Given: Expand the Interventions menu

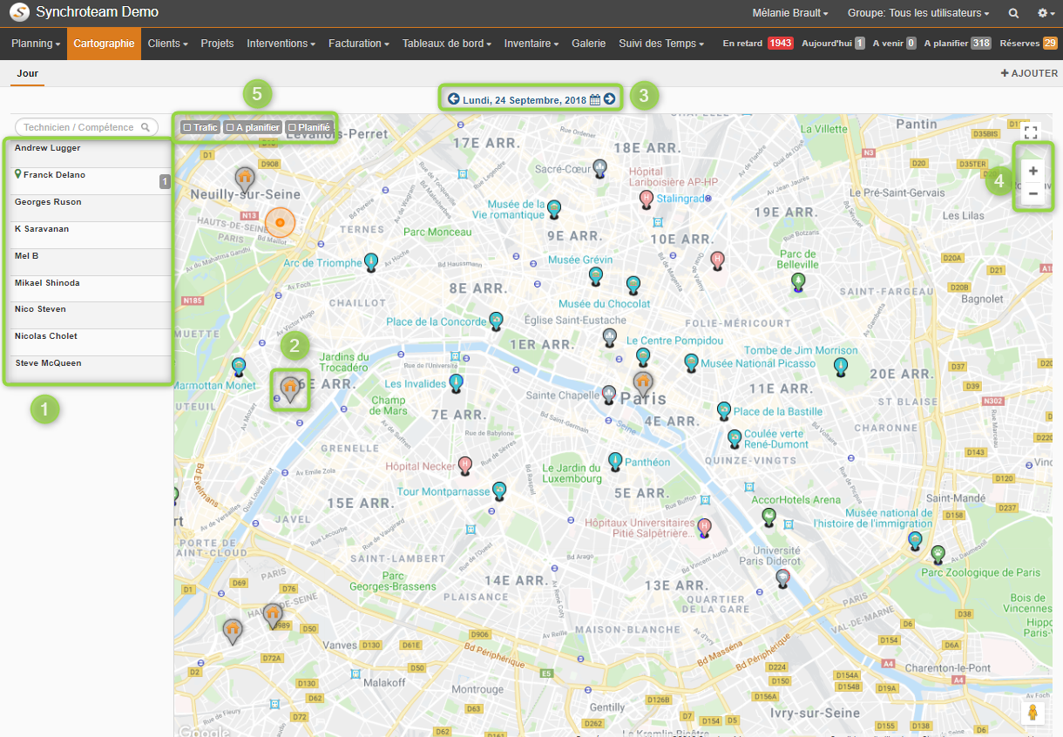Looking at the screenshot, I should click(281, 44).
